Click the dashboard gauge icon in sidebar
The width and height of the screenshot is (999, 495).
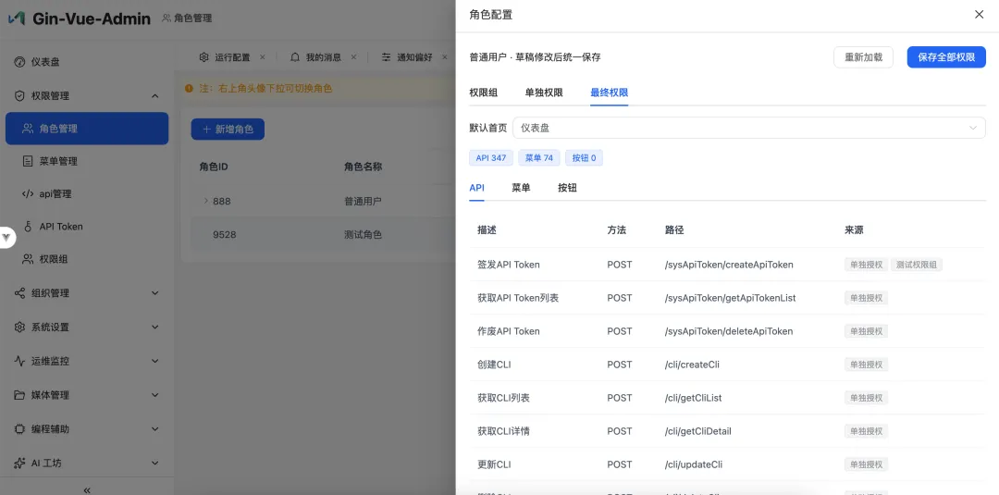[19, 62]
